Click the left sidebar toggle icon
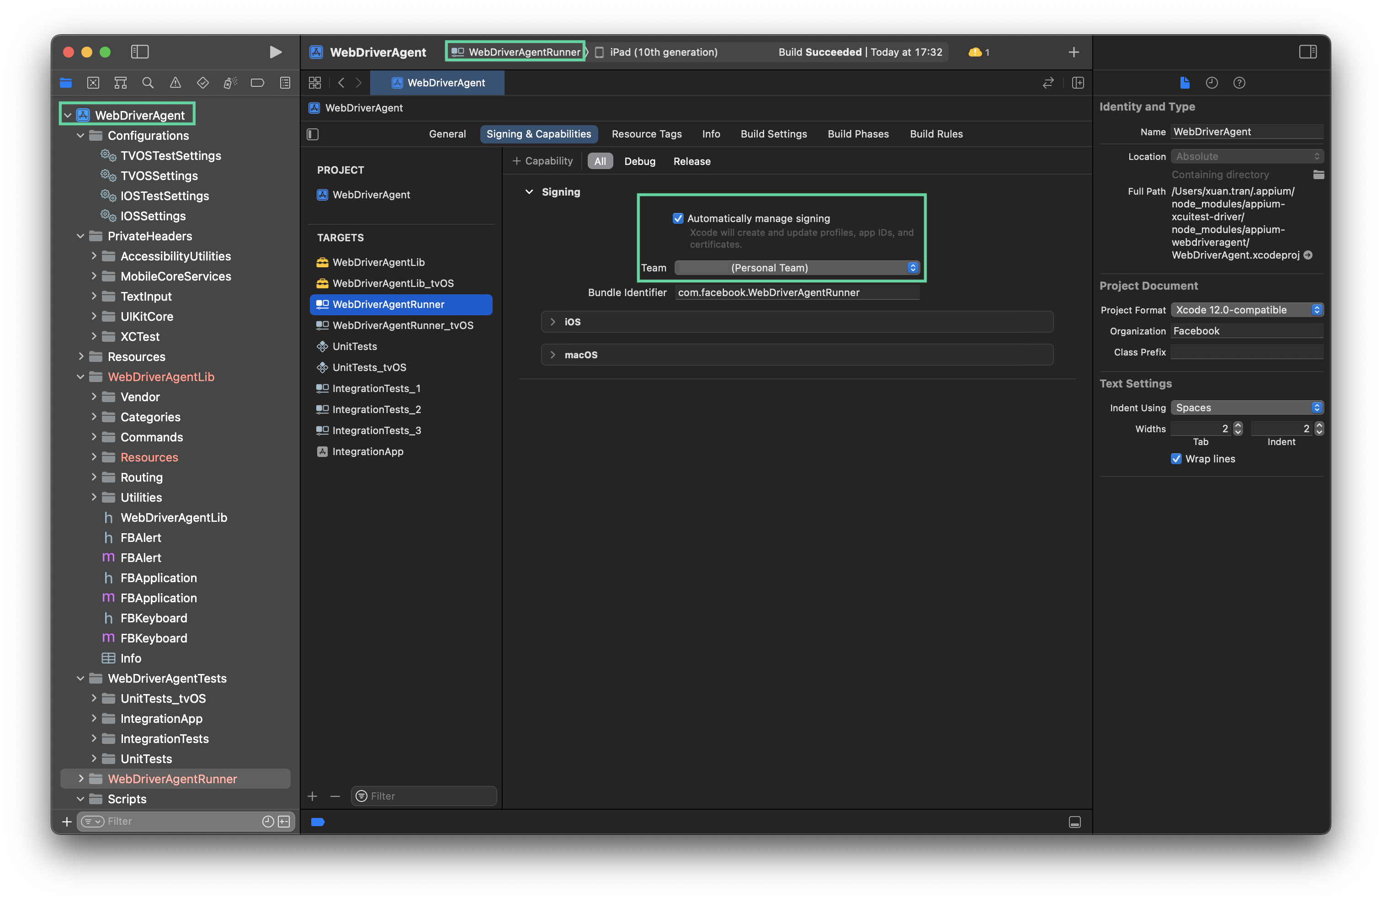This screenshot has width=1382, height=902. [141, 51]
